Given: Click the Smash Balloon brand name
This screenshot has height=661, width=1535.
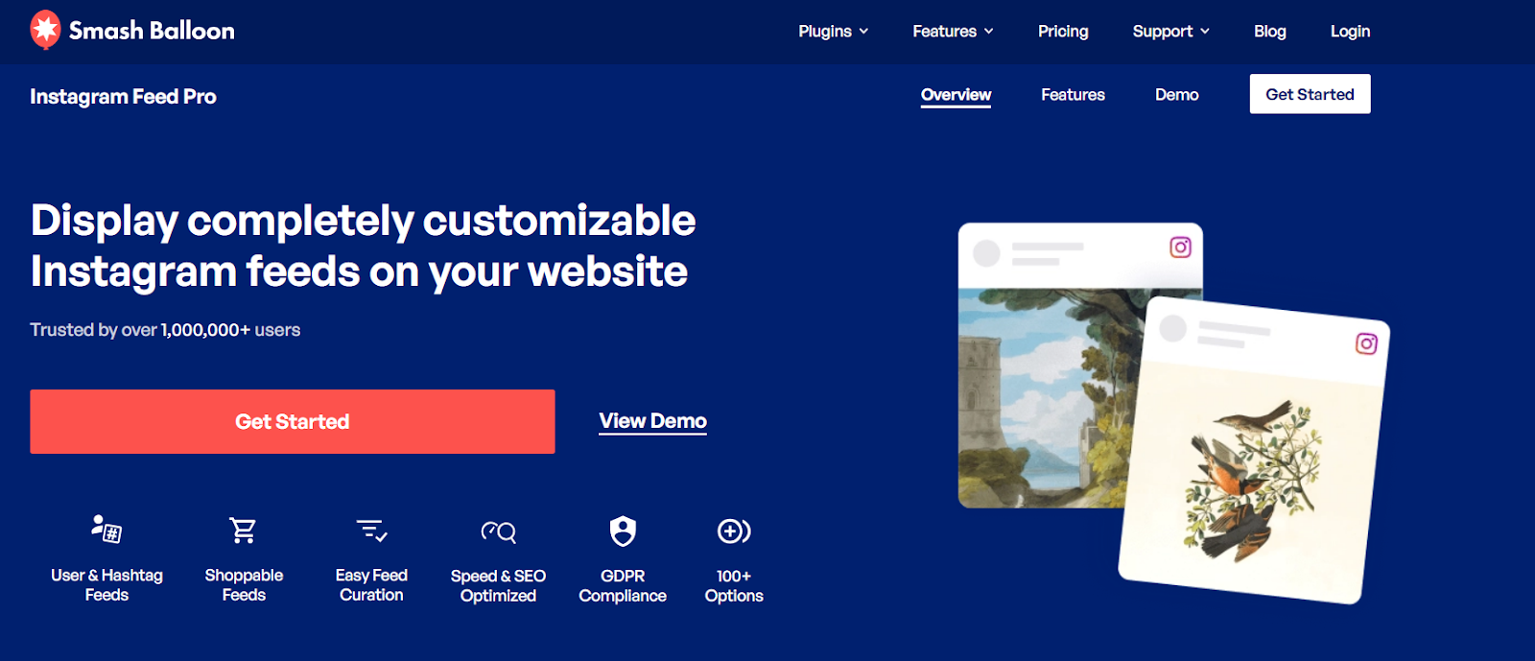Looking at the screenshot, I should point(152,31).
